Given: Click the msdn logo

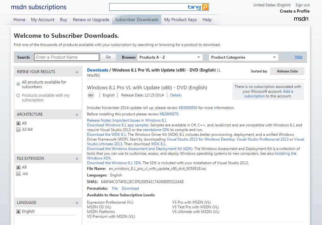Looking at the screenshot, I should coord(301,19).
